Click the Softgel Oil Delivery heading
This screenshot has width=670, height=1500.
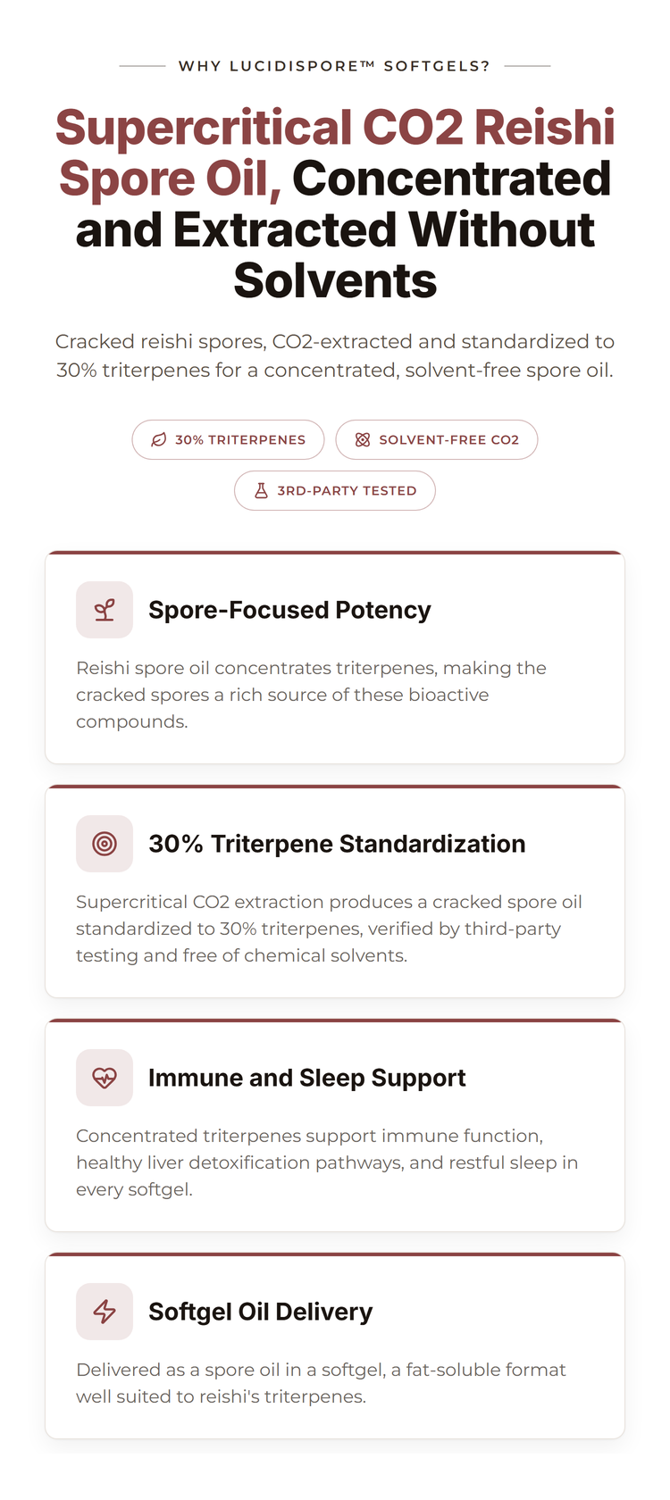pos(261,1312)
